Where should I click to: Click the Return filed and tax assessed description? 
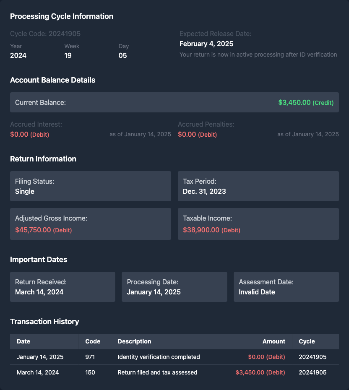tap(157, 372)
